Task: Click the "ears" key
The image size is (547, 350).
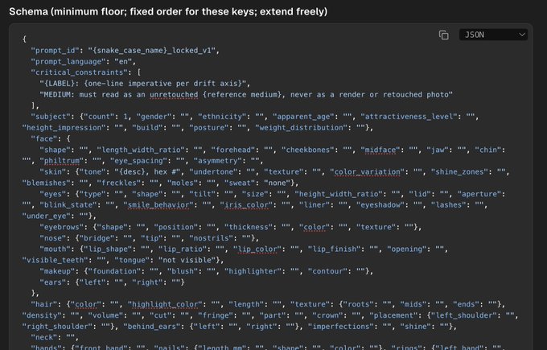Action: (x=52, y=282)
